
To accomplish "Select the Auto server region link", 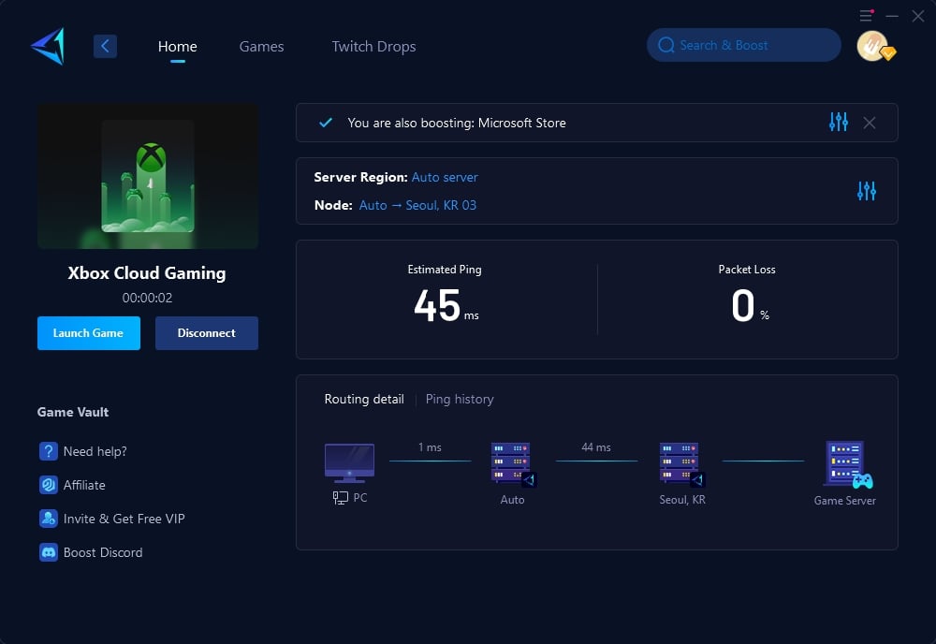I will [x=445, y=177].
